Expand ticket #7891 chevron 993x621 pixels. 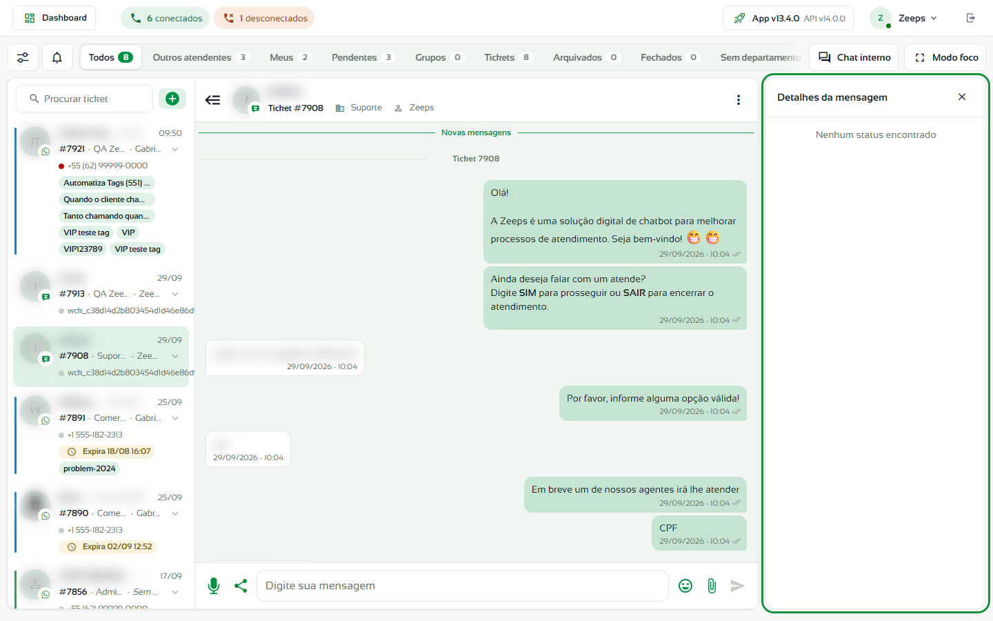(x=175, y=418)
